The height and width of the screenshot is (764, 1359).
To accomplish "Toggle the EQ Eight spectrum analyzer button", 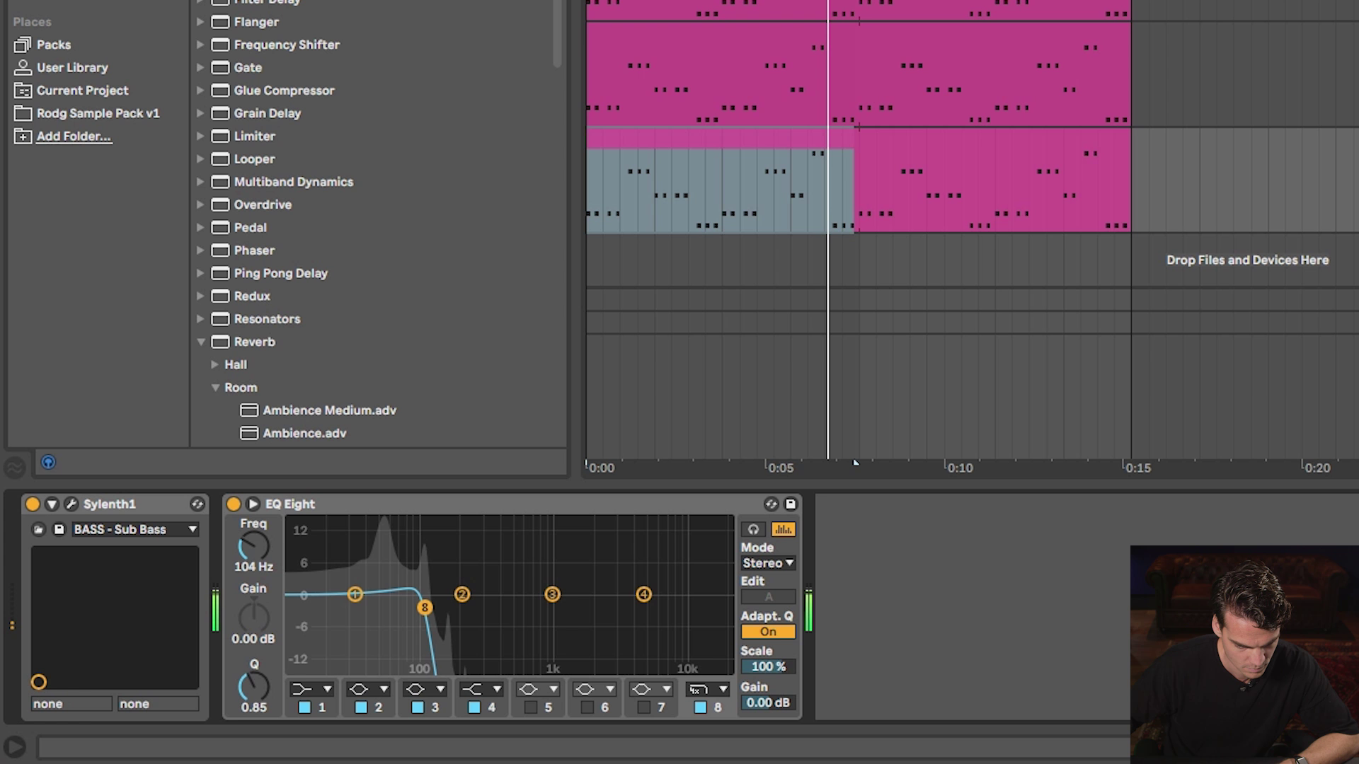I will pyautogui.click(x=783, y=529).
